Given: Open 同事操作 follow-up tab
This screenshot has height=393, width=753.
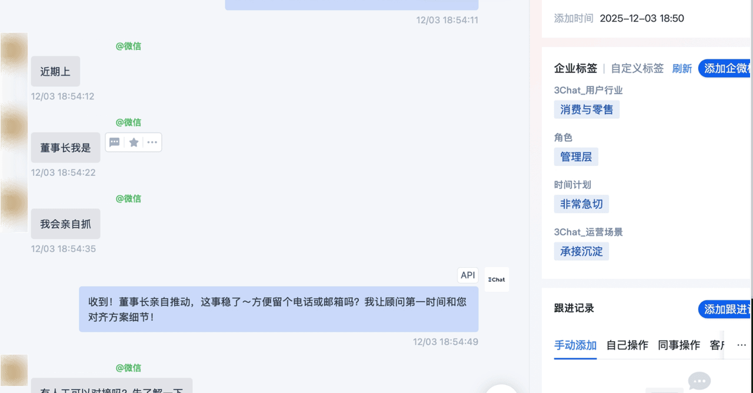Looking at the screenshot, I should click(679, 345).
